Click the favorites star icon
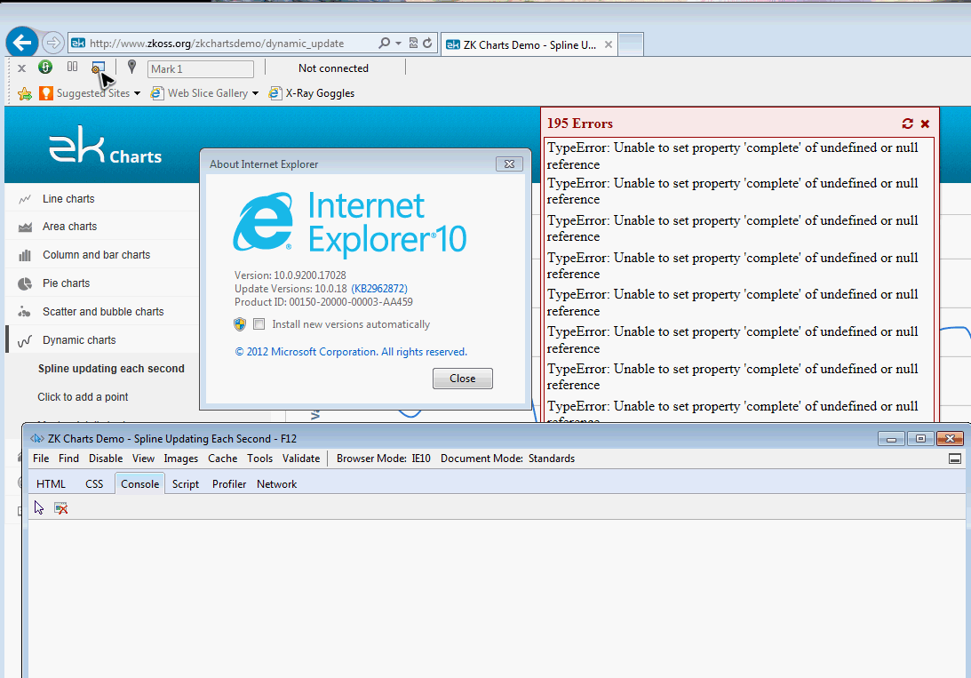971x678 pixels. [x=25, y=93]
